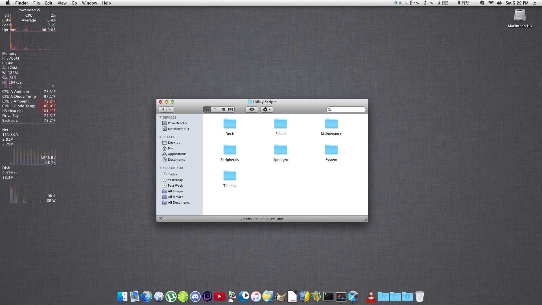Switch to icon view mode
The width and height of the screenshot is (542, 305).
(207, 110)
